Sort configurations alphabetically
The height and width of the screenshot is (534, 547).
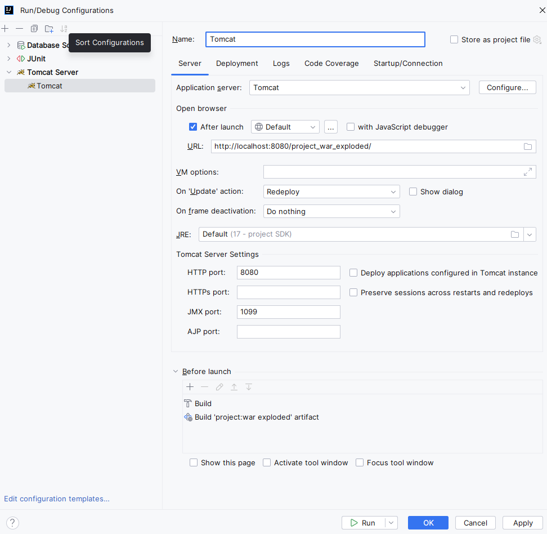[64, 29]
